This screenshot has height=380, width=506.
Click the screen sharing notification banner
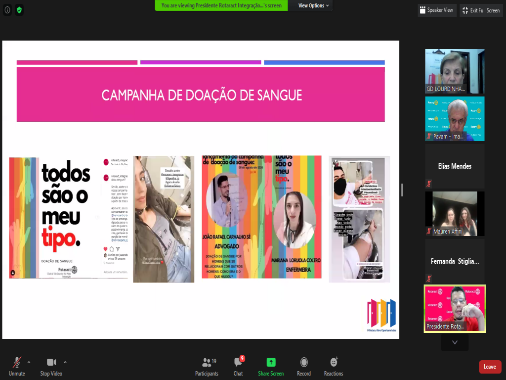click(221, 6)
